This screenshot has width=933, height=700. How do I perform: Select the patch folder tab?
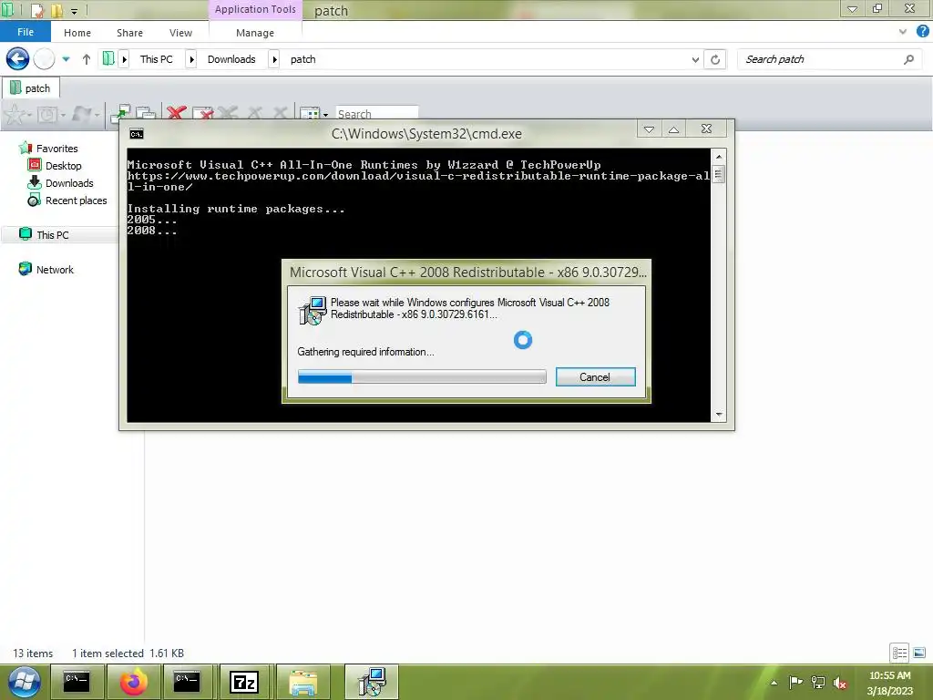[x=31, y=88]
